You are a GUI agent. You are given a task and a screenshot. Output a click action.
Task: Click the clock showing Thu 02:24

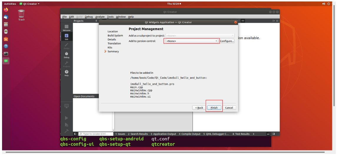(173, 4)
